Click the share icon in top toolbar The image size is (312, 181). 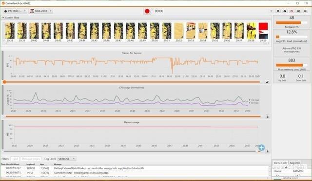(298, 11)
